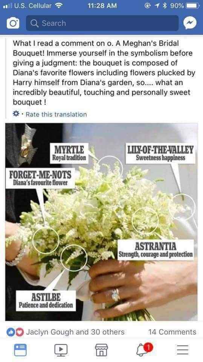Open the bouquet photo

point(102,222)
